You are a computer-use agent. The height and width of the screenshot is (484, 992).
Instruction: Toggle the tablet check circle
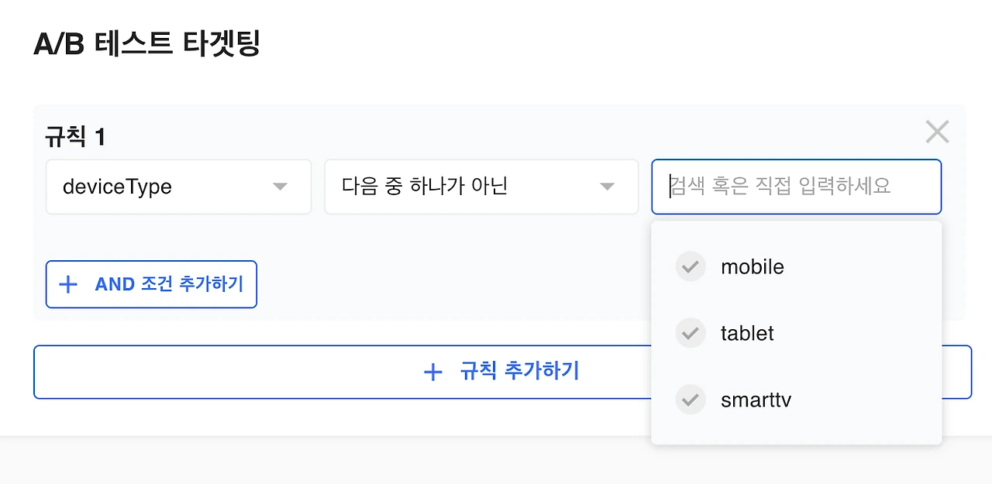click(691, 334)
